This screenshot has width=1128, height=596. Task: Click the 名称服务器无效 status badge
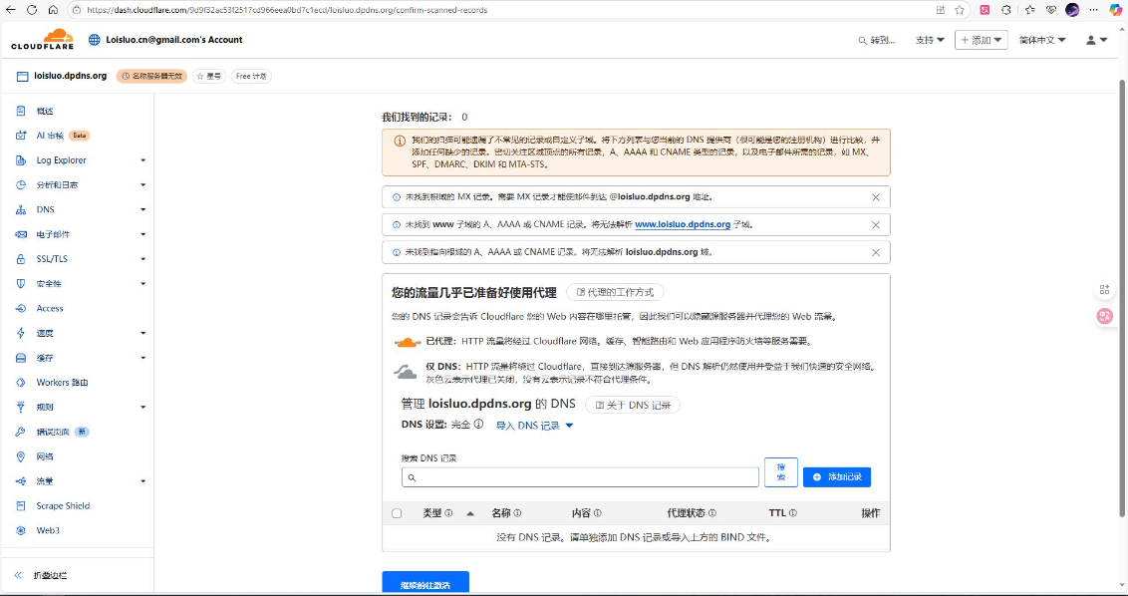pos(151,77)
